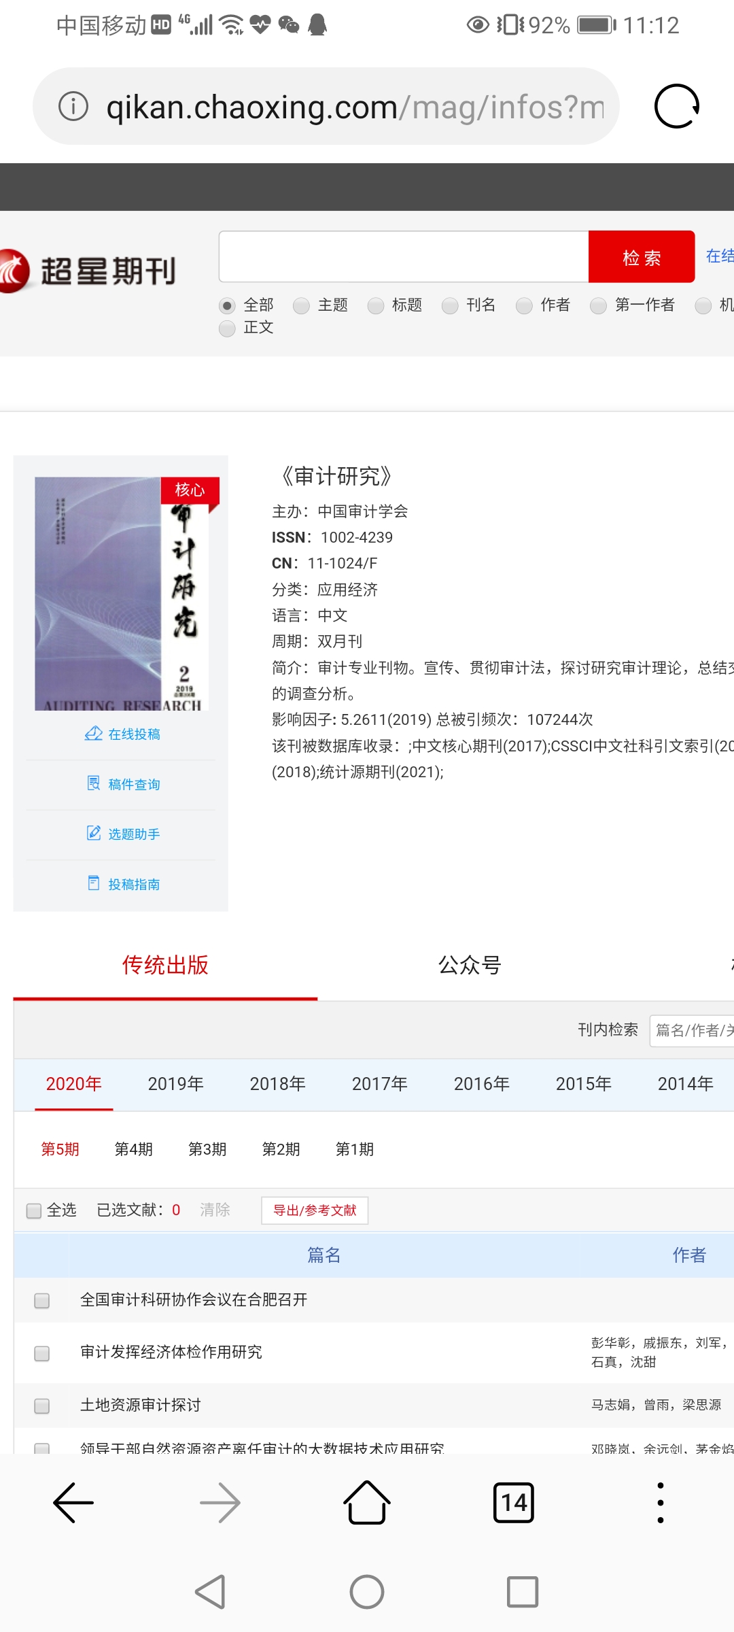Switch to the 公众号 tab
Viewport: 734px width, 1632px height.
(470, 965)
